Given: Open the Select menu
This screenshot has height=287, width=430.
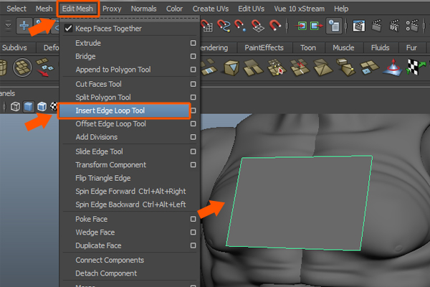Looking at the screenshot, I should pos(16,9).
